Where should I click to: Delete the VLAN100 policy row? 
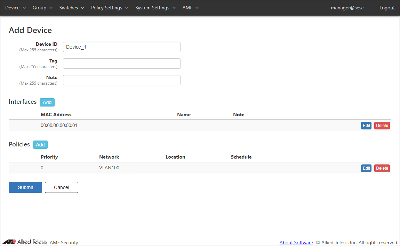[x=382, y=168]
